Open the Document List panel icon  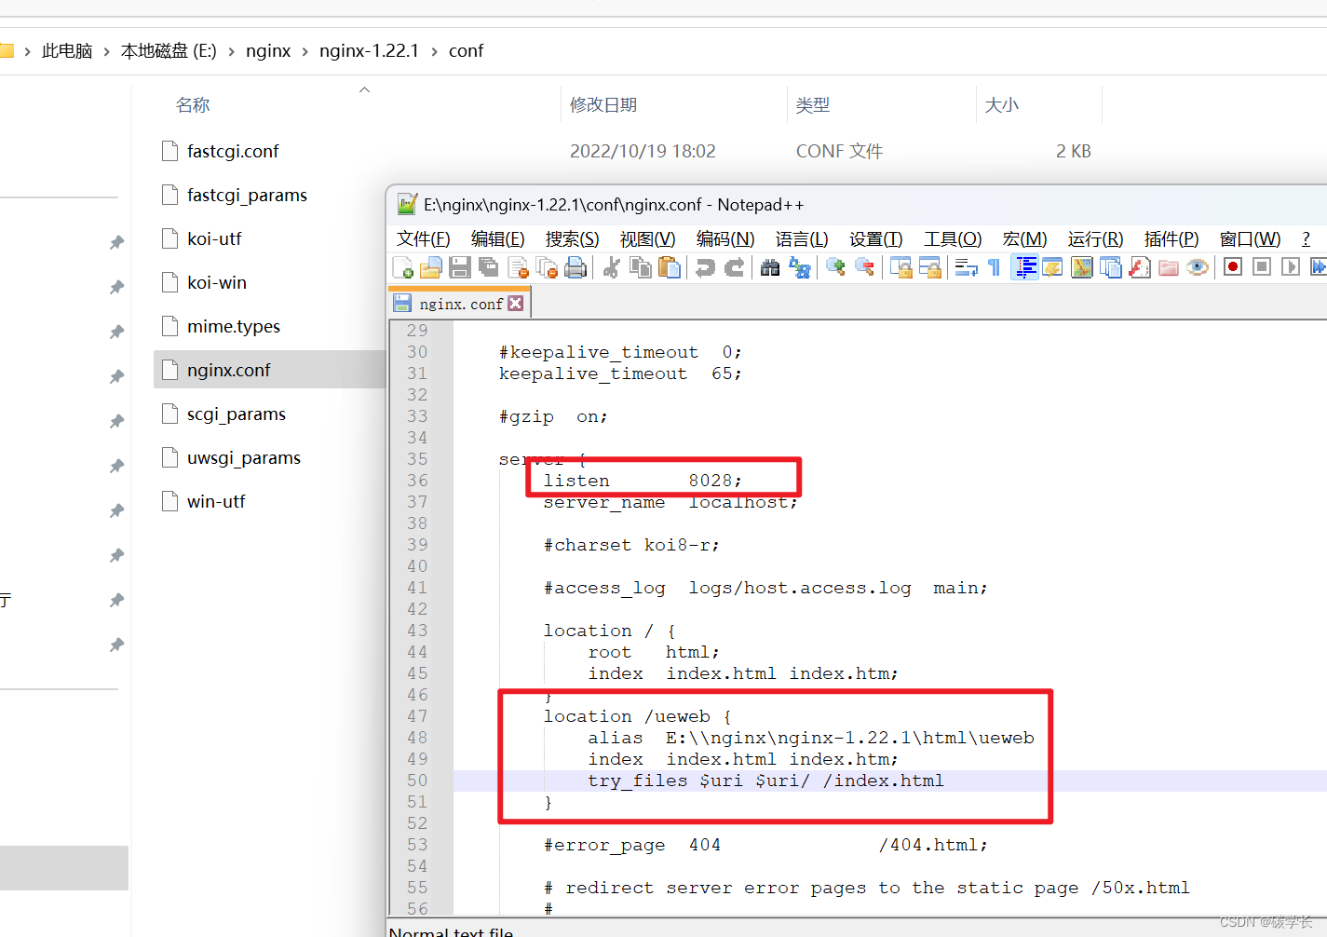pos(1110,268)
